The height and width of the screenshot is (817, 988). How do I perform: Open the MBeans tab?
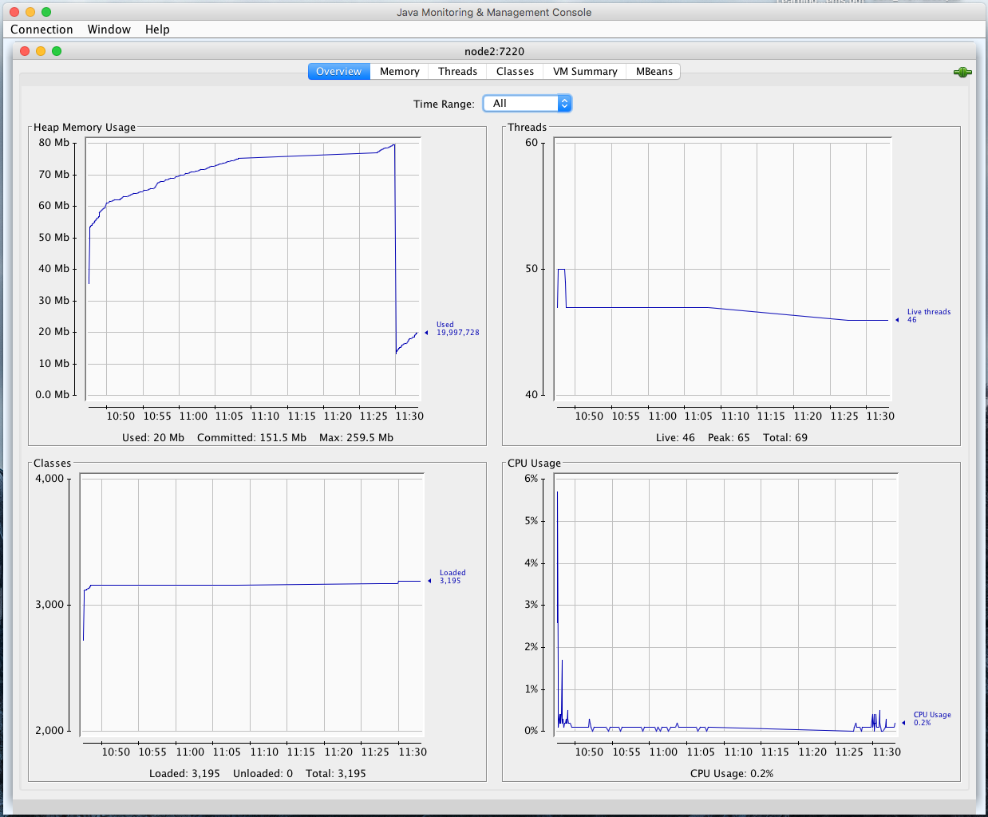pyautogui.click(x=654, y=72)
